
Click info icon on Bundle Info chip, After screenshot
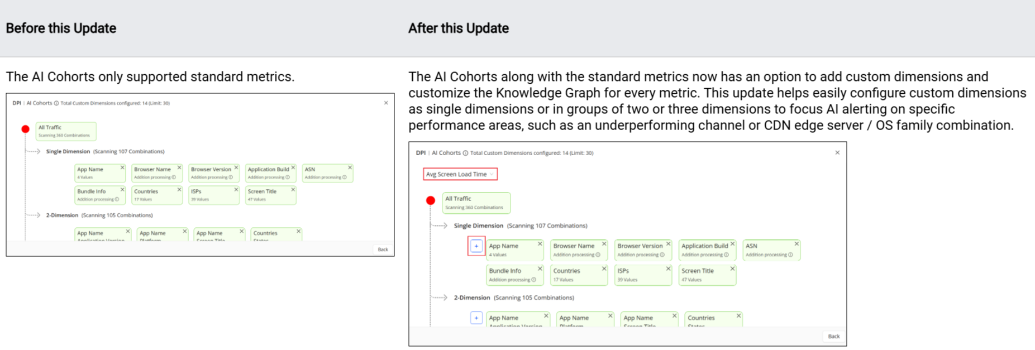(534, 280)
